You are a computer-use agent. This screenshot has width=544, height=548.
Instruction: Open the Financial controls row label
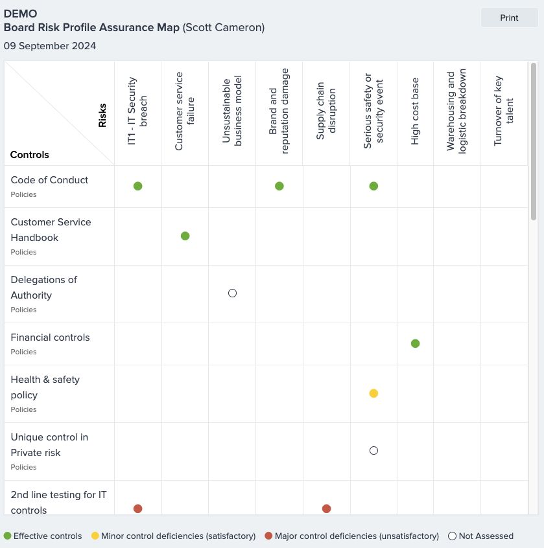[x=50, y=337]
